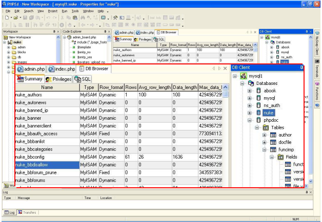This screenshot has width=322, height=222.
Task: Expand the docfile table node
Action: click(x=264, y=142)
